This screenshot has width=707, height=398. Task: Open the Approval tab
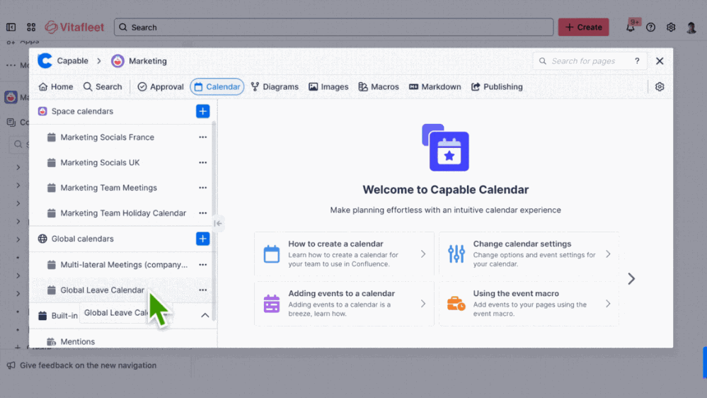[x=161, y=86]
